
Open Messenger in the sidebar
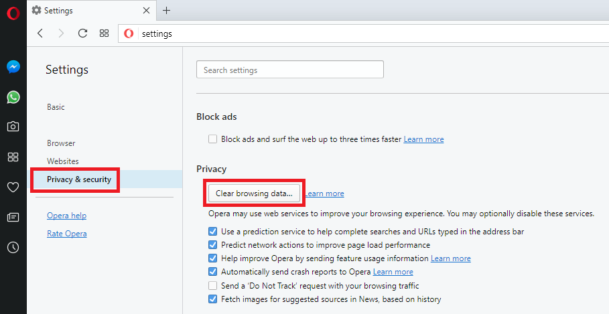(x=13, y=67)
